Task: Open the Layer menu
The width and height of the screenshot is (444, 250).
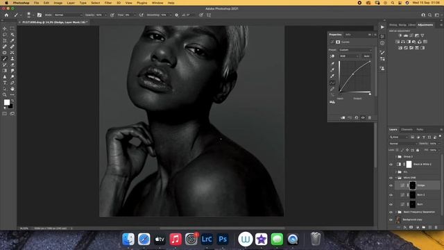Action: tap(71, 3)
